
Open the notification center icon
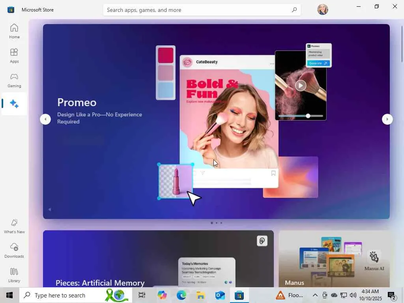coord(392,296)
